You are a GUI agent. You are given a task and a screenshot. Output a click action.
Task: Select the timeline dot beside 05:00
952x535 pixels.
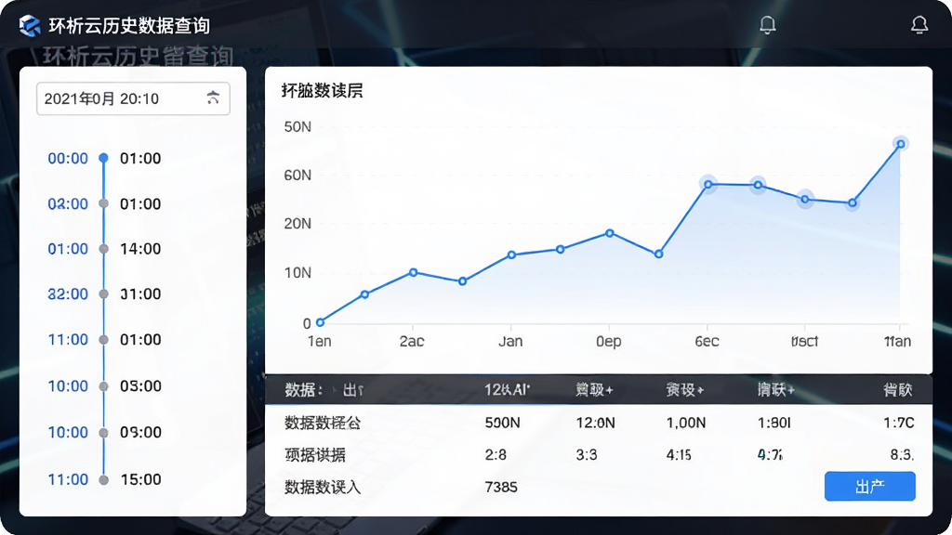pyautogui.click(x=104, y=386)
